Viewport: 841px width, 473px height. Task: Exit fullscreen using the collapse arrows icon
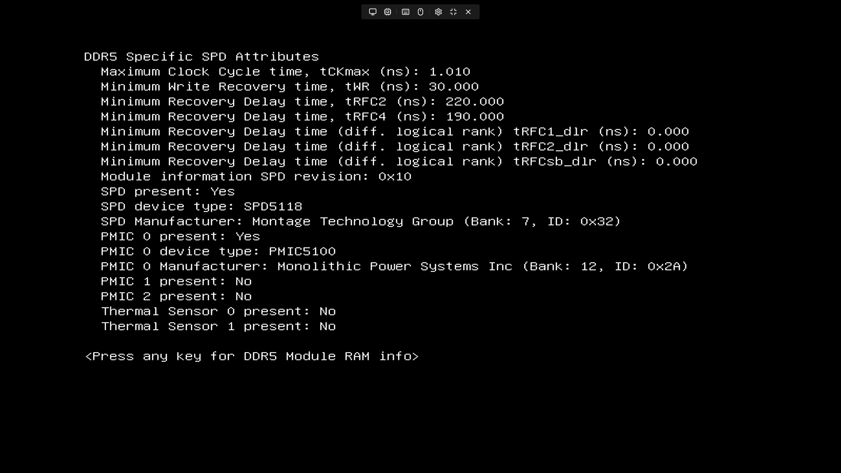[453, 12]
